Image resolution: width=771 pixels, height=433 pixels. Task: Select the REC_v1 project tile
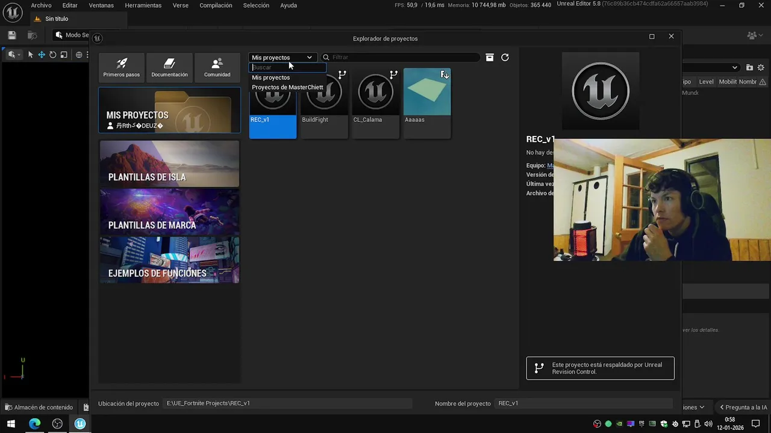coord(273,103)
